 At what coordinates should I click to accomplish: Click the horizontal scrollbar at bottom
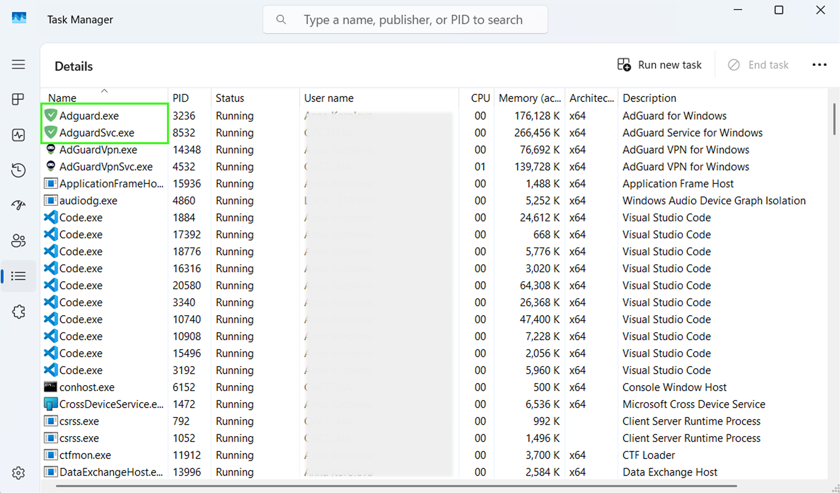point(396,486)
